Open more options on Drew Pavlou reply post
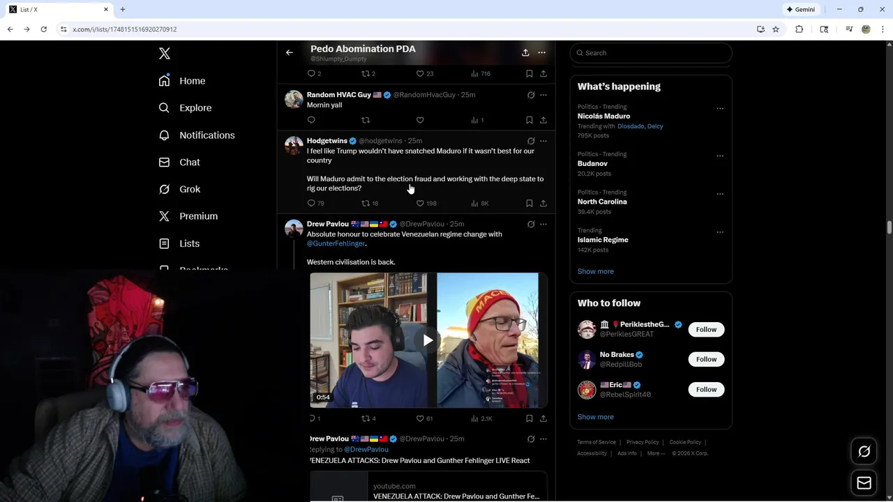893x502 pixels. 543,439
